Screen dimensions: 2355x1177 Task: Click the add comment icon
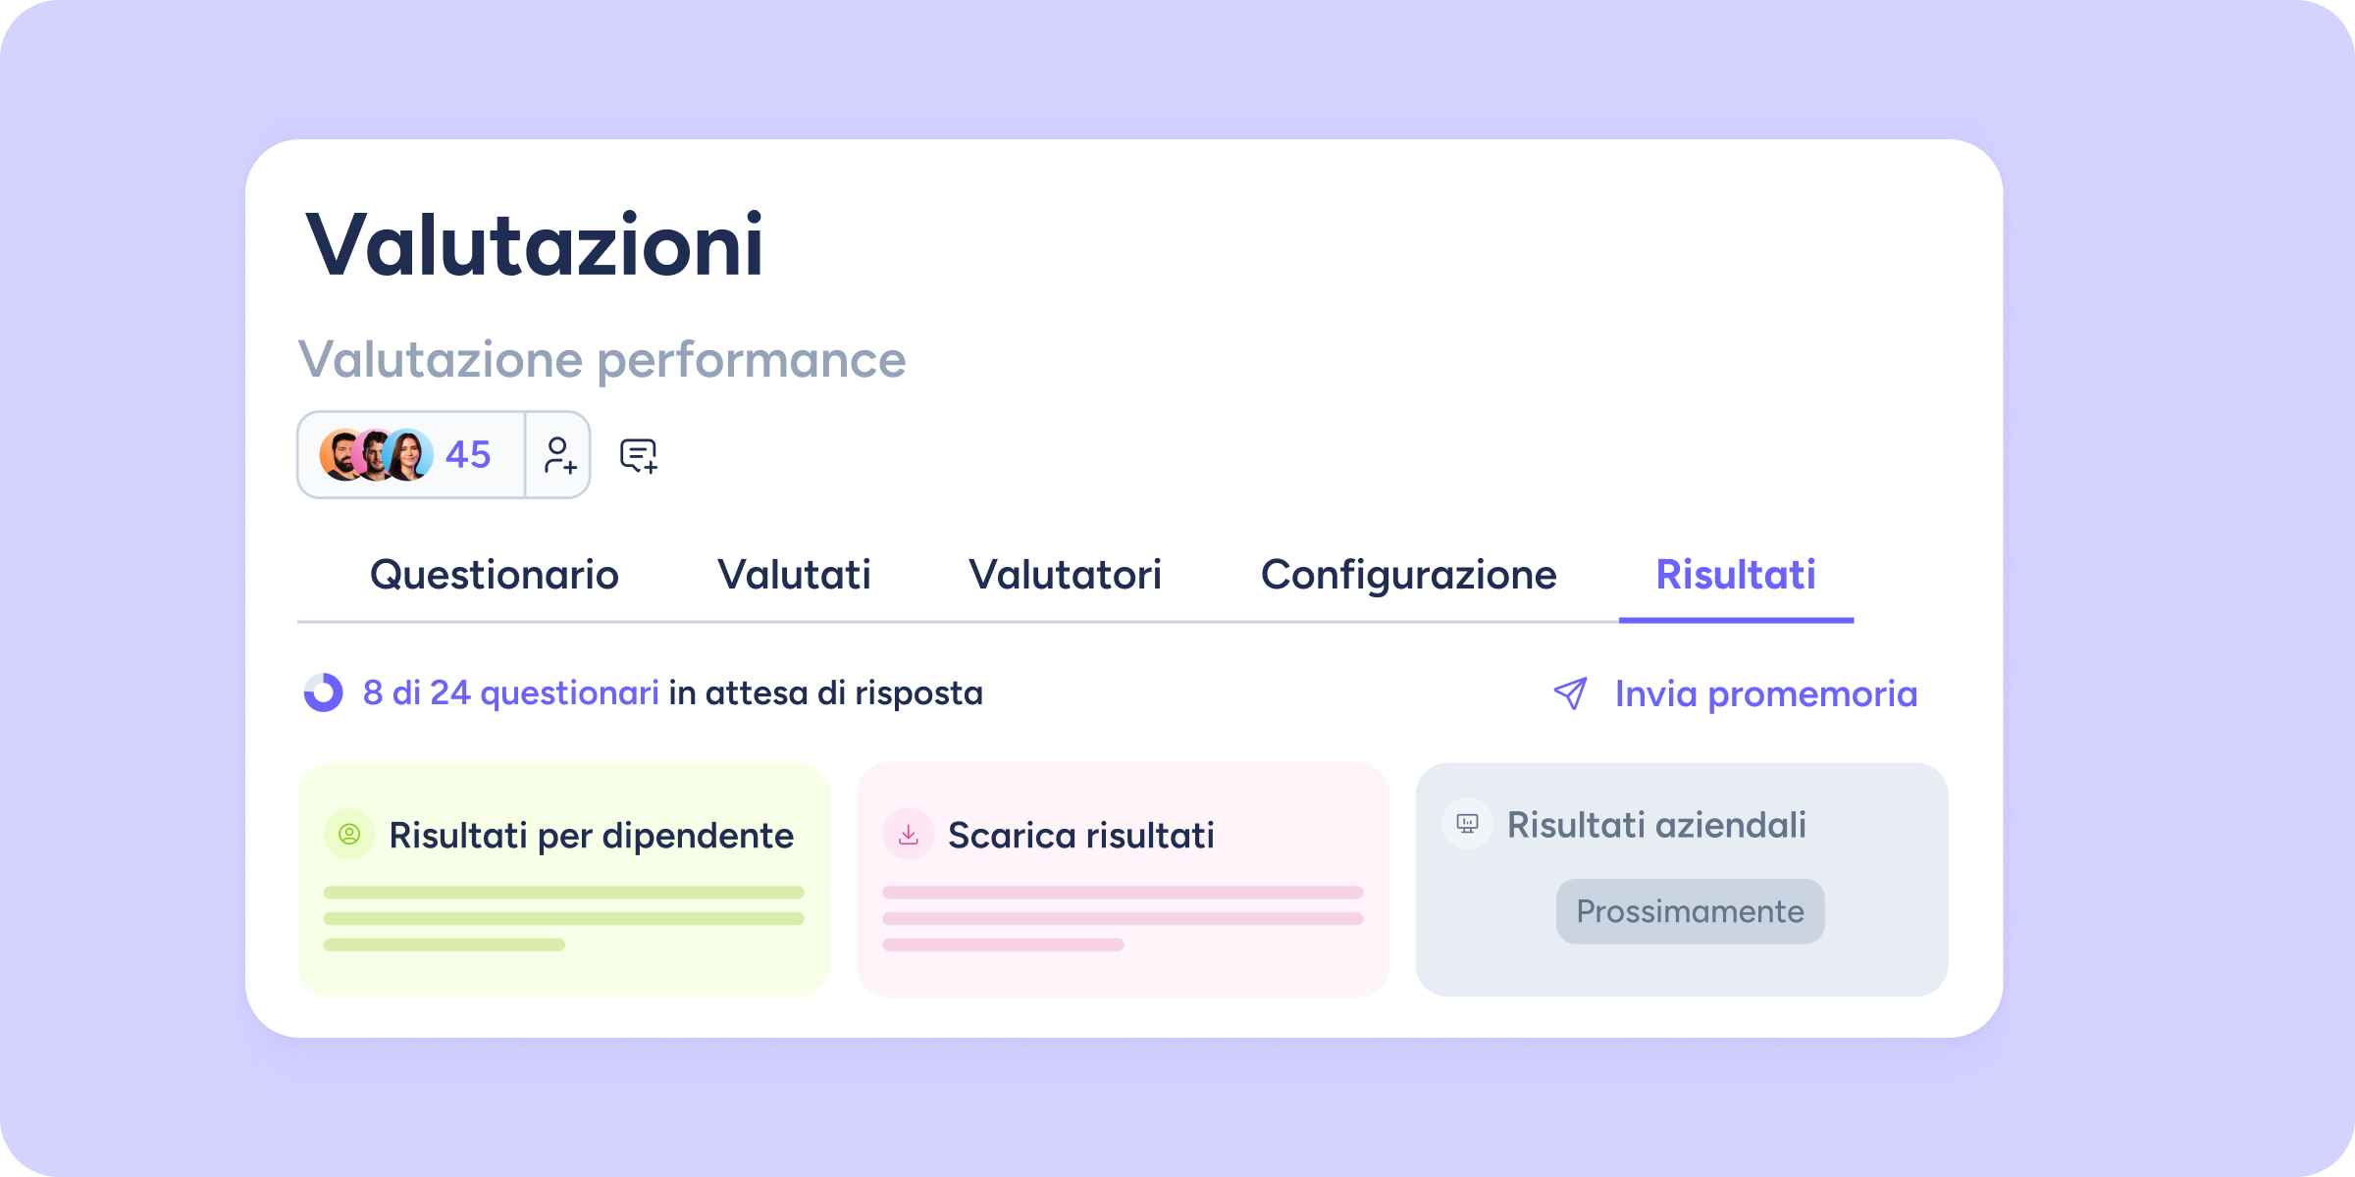point(638,455)
